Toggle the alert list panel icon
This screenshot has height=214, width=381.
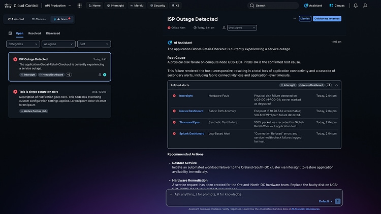(x=10, y=33)
